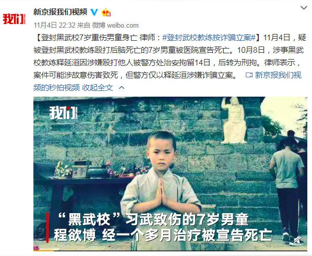The height and width of the screenshot is (256, 312).
Task: Open the 秒拍视频 link on the last line
Action: (x=64, y=88)
